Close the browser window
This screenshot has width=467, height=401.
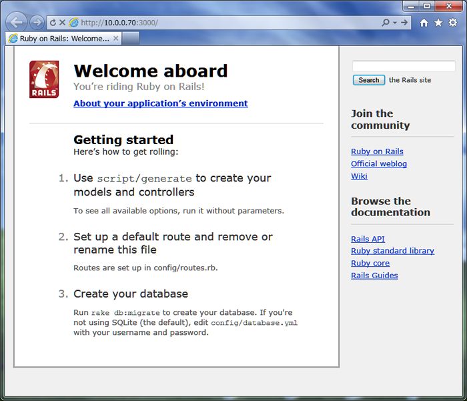(449, 6)
